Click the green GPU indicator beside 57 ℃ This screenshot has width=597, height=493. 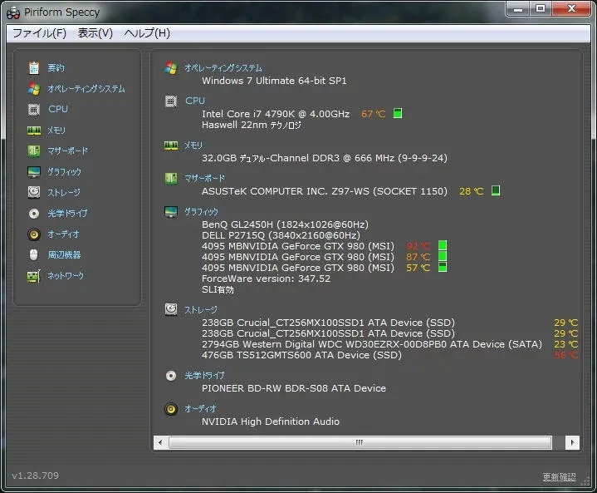(443, 267)
